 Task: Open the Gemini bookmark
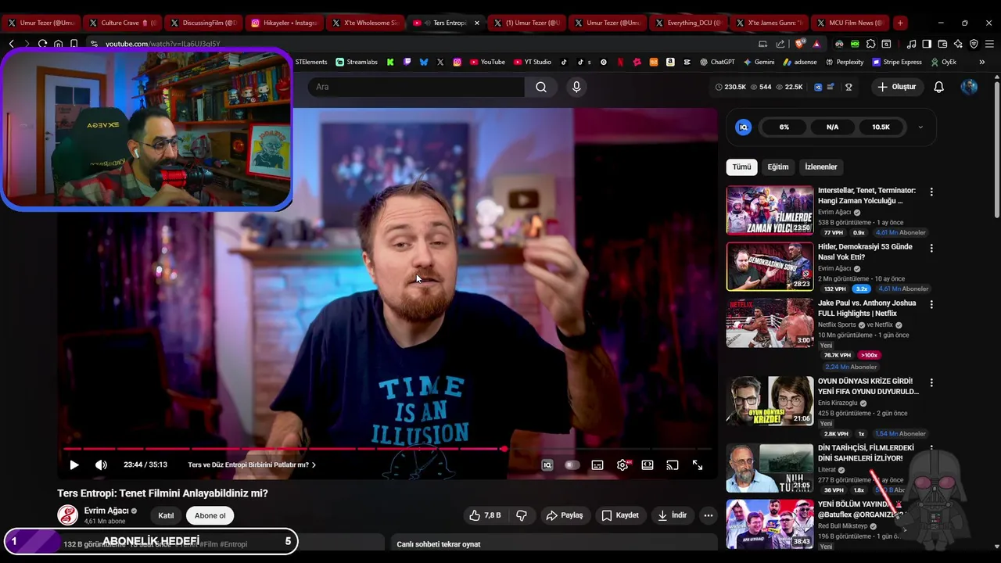(x=759, y=62)
